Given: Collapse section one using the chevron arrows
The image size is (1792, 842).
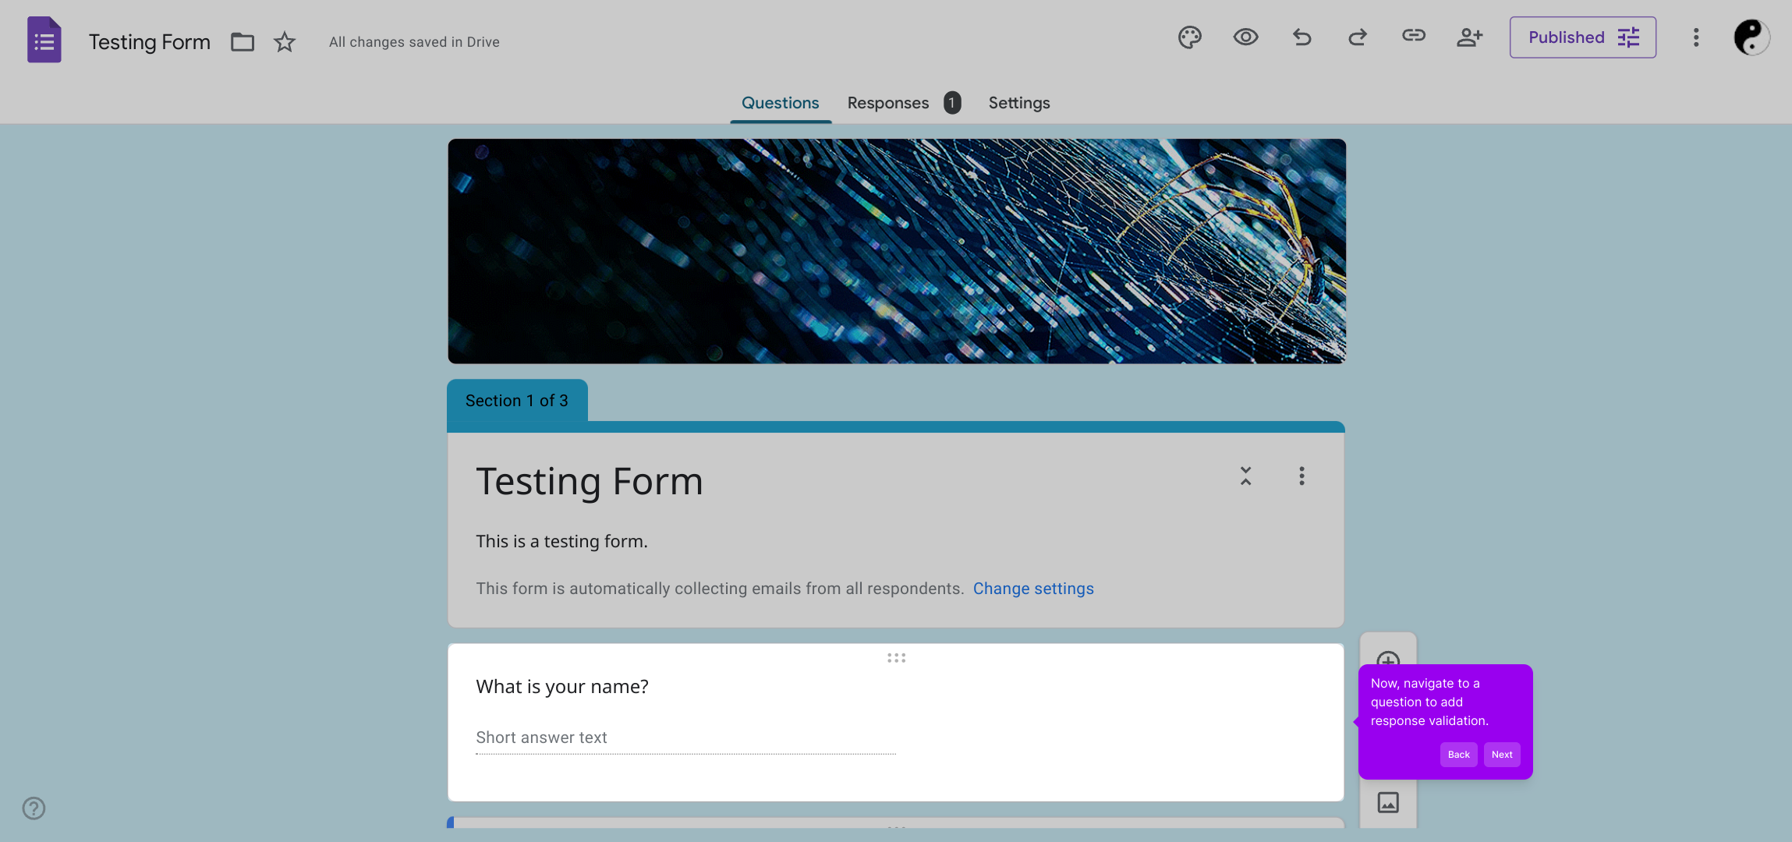Looking at the screenshot, I should click(x=1245, y=476).
